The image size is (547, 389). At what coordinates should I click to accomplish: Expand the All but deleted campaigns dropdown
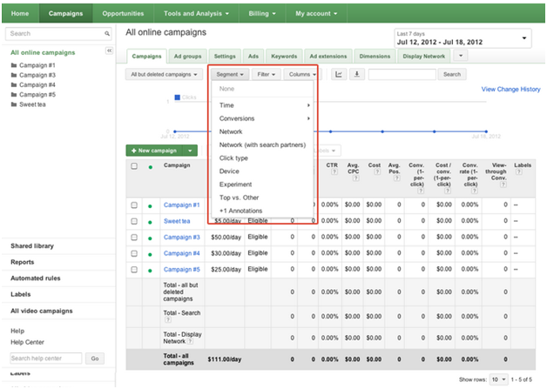pos(165,75)
